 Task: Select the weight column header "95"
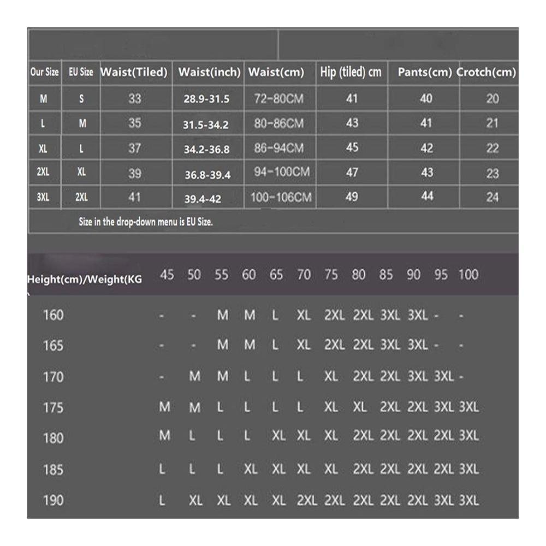pos(441,275)
